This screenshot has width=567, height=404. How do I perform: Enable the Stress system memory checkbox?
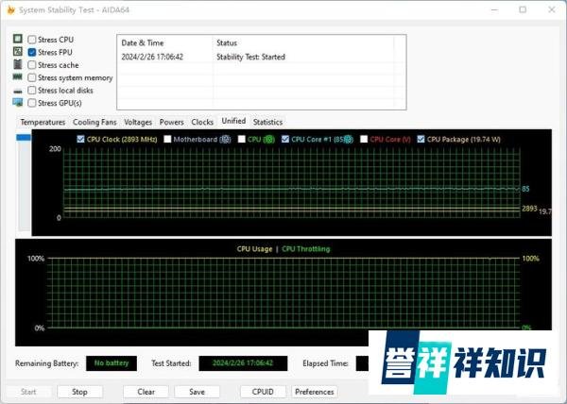(x=32, y=77)
